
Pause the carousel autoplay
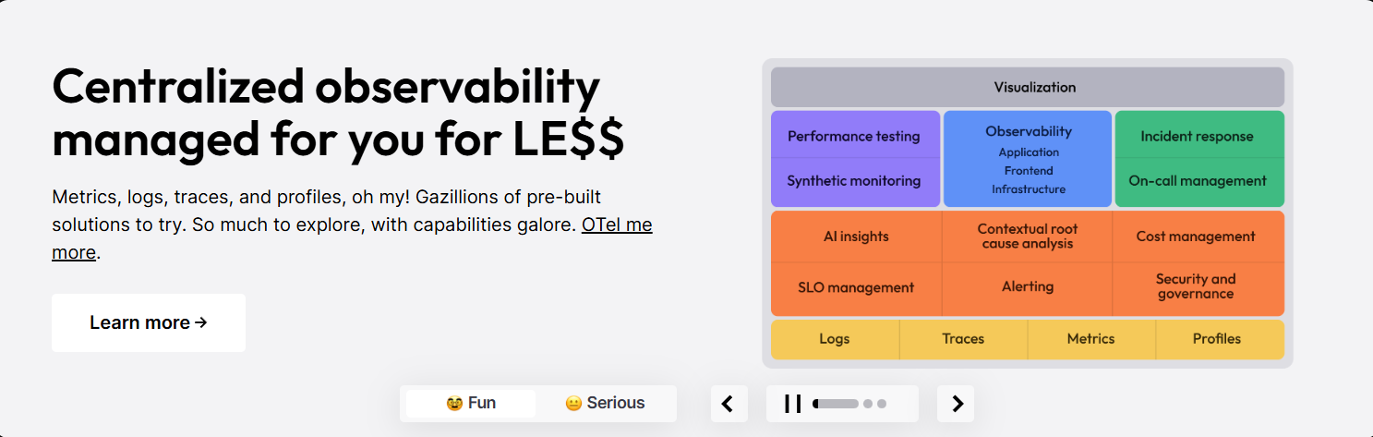tap(792, 404)
